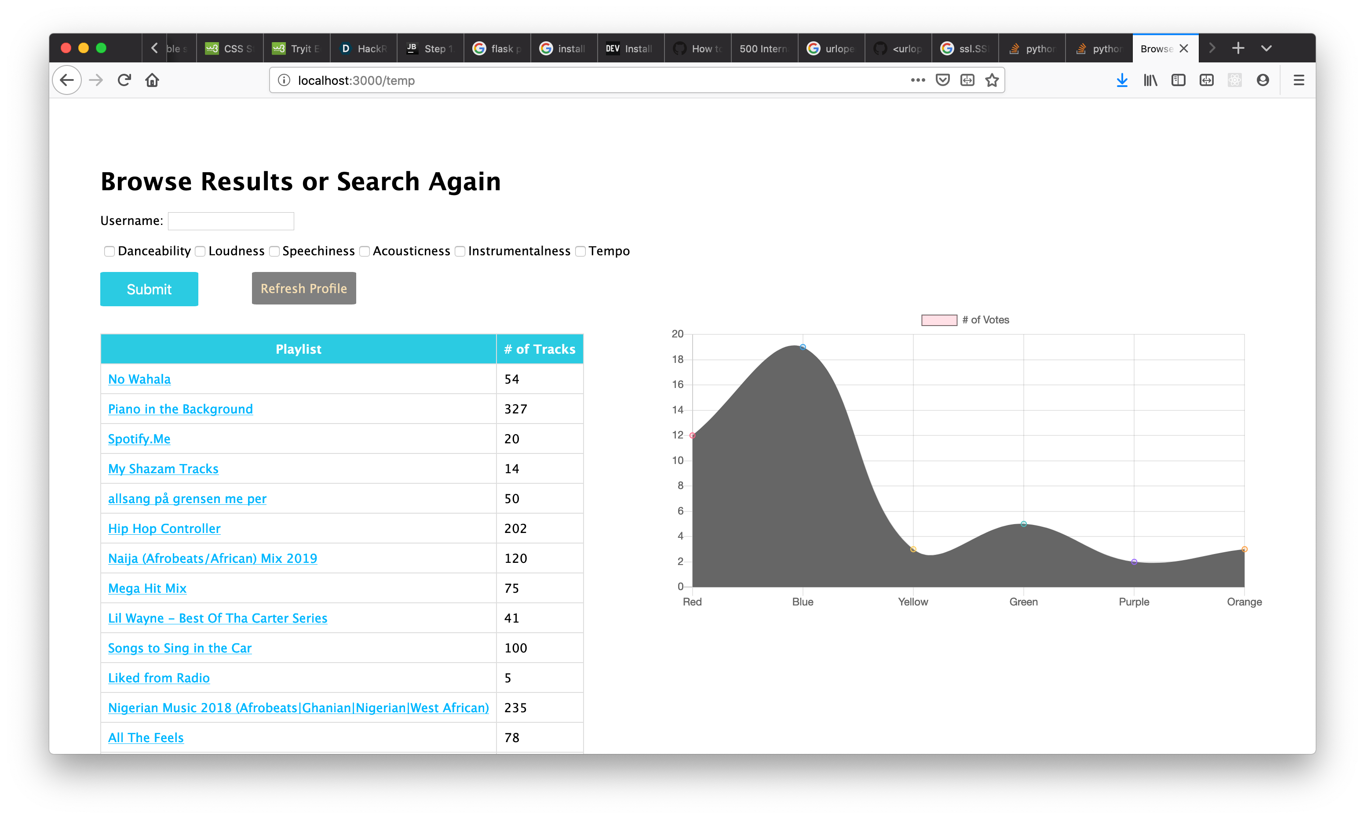Click the browser reload icon

[x=124, y=80]
